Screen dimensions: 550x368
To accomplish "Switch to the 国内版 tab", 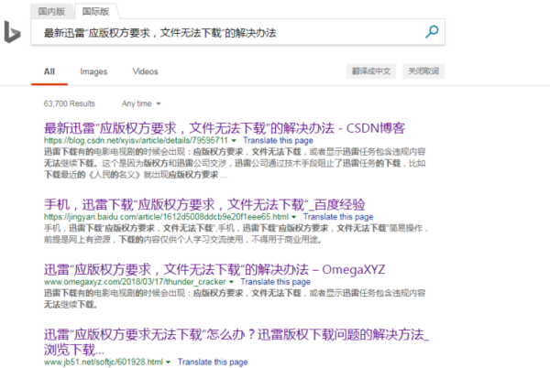I will [51, 11].
